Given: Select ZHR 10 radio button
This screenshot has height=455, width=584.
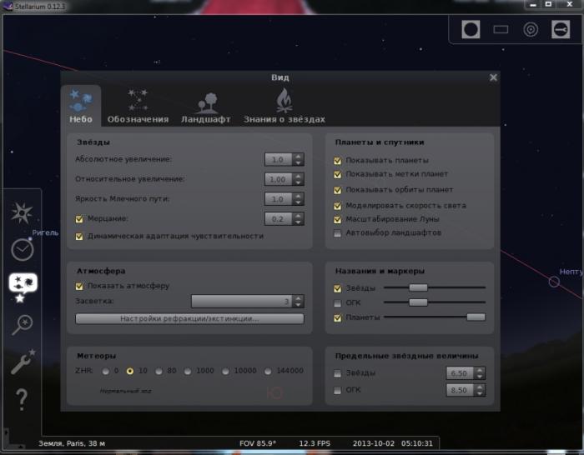Looking at the screenshot, I should pyautogui.click(x=130, y=371).
